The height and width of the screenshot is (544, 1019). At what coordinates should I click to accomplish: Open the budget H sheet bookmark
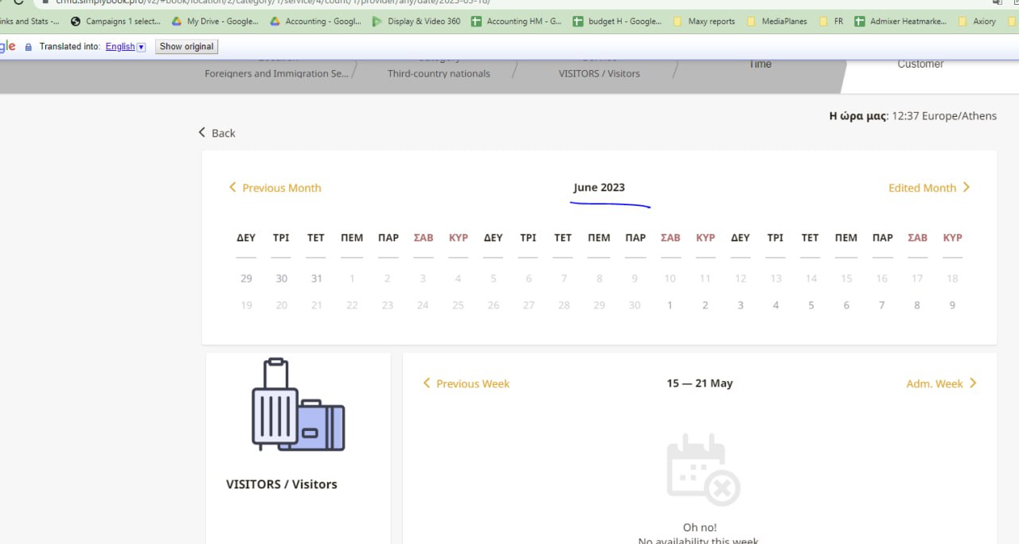[617, 21]
